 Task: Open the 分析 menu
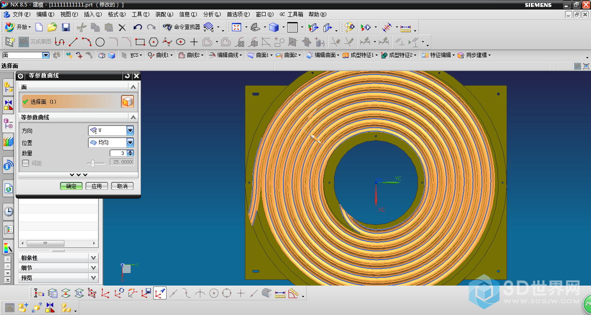(x=212, y=14)
